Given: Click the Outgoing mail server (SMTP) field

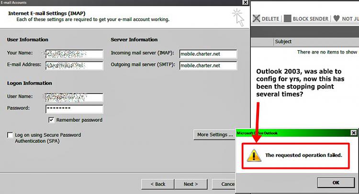Looking at the screenshot, I should 208,65.
